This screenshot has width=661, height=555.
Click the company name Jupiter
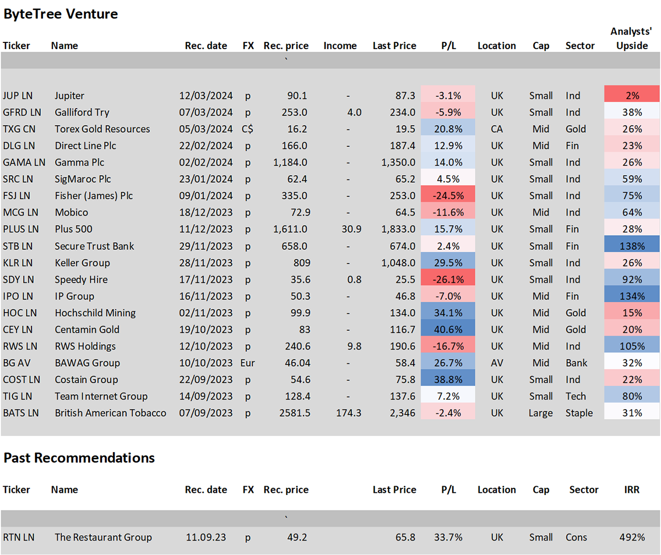click(69, 95)
